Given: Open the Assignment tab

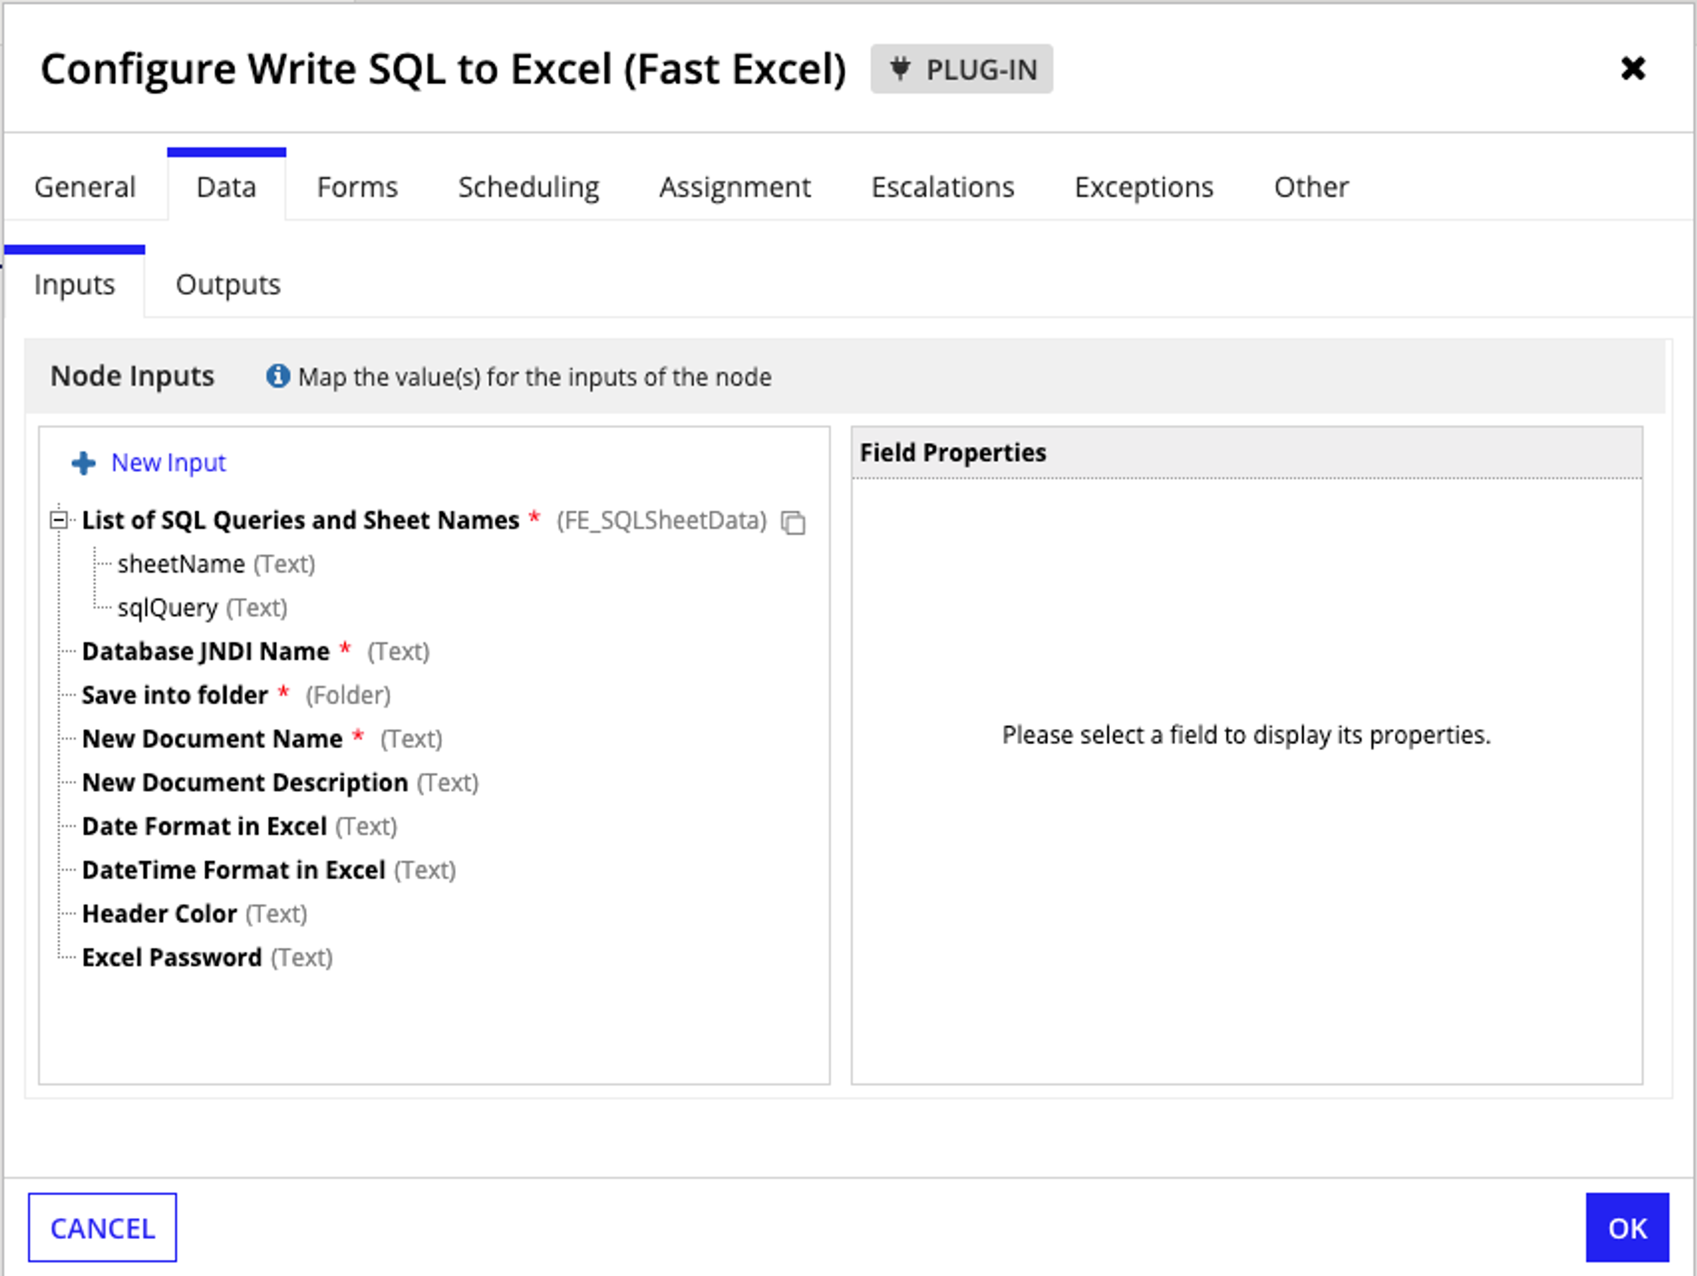Looking at the screenshot, I should tap(735, 187).
